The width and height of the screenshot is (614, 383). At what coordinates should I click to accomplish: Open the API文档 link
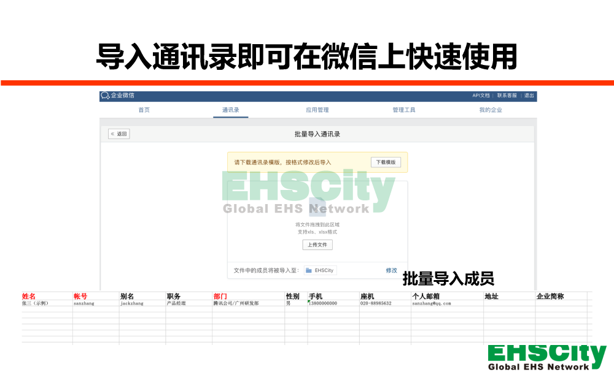[481, 96]
